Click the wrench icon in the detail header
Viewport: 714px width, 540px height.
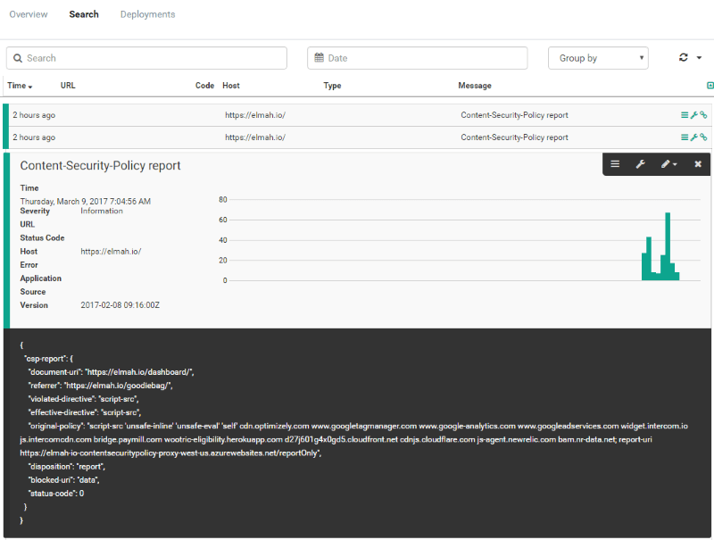tap(640, 164)
